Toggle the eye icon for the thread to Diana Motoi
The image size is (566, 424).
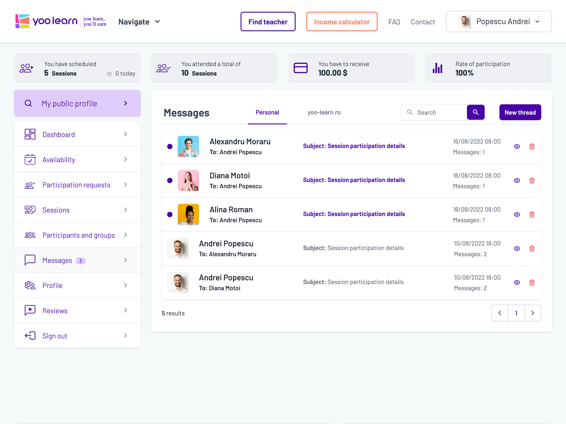[517, 282]
